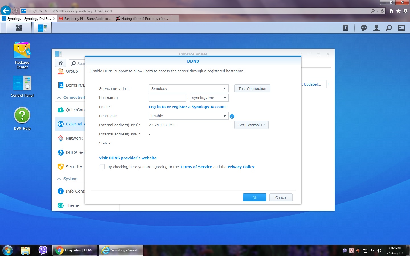Select External Access sidebar item
410x256 pixels.
[70, 124]
